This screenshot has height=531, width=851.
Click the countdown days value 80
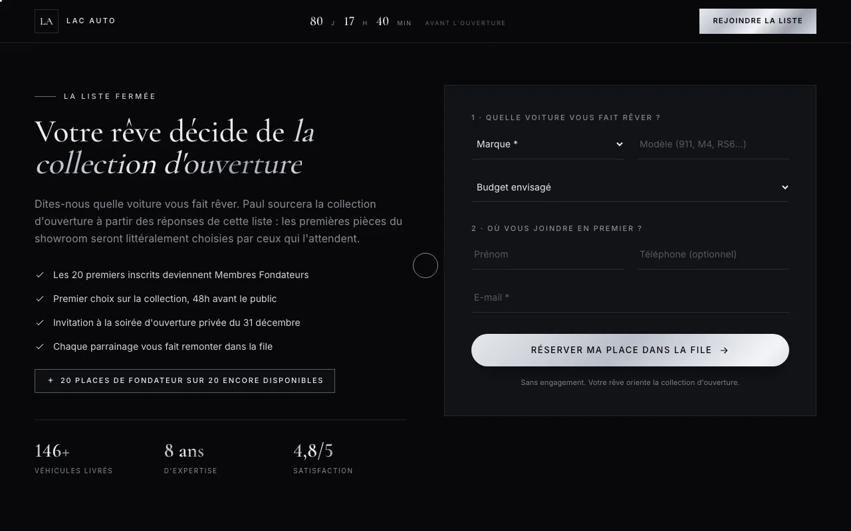[x=316, y=21]
